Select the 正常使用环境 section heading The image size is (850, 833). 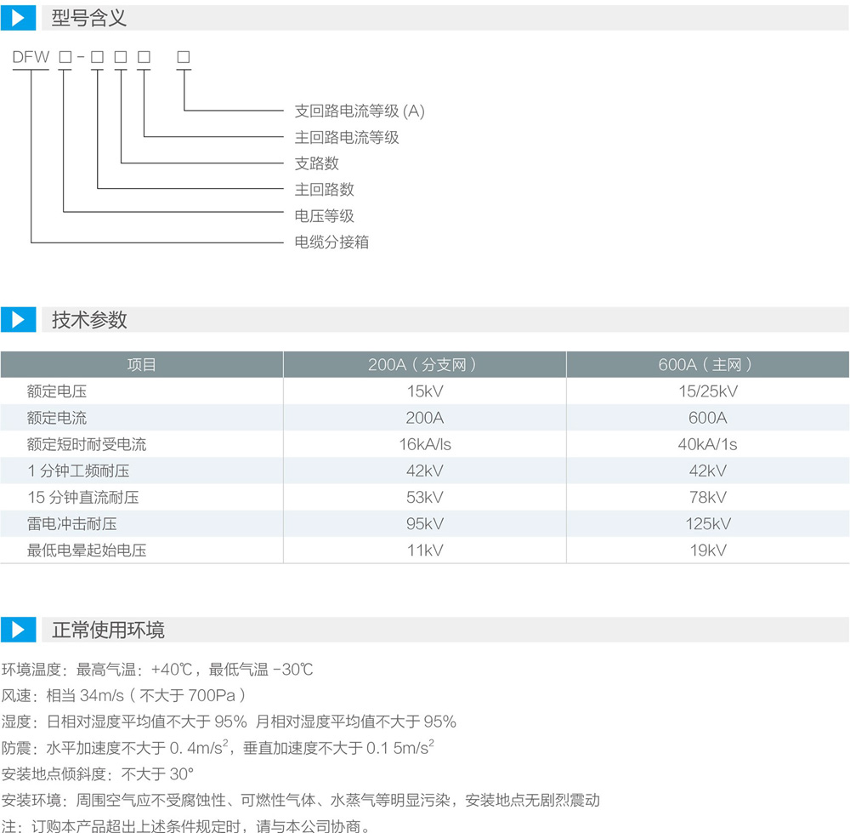click(x=108, y=630)
